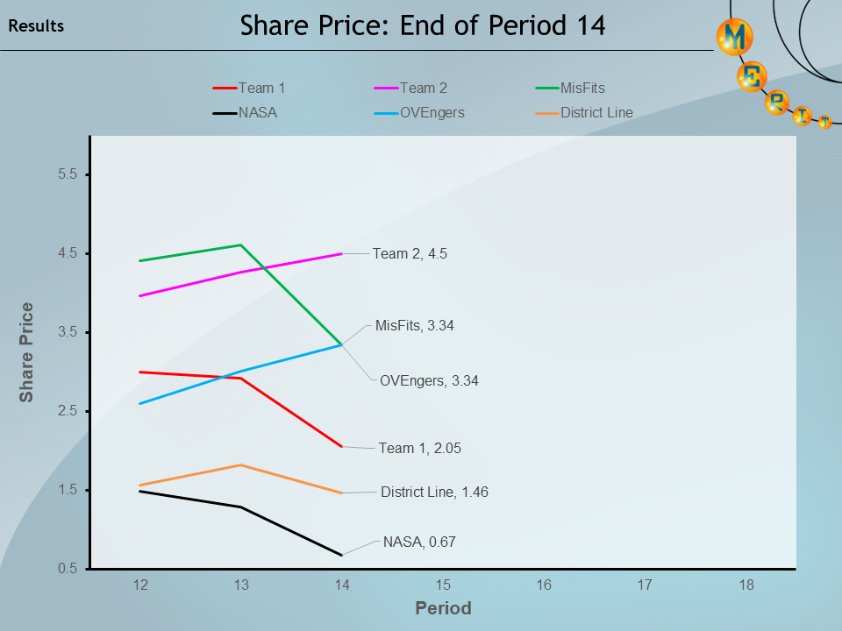Screen dimensions: 842x631
Task: Click the orange M sphere in logo
Action: click(x=735, y=36)
